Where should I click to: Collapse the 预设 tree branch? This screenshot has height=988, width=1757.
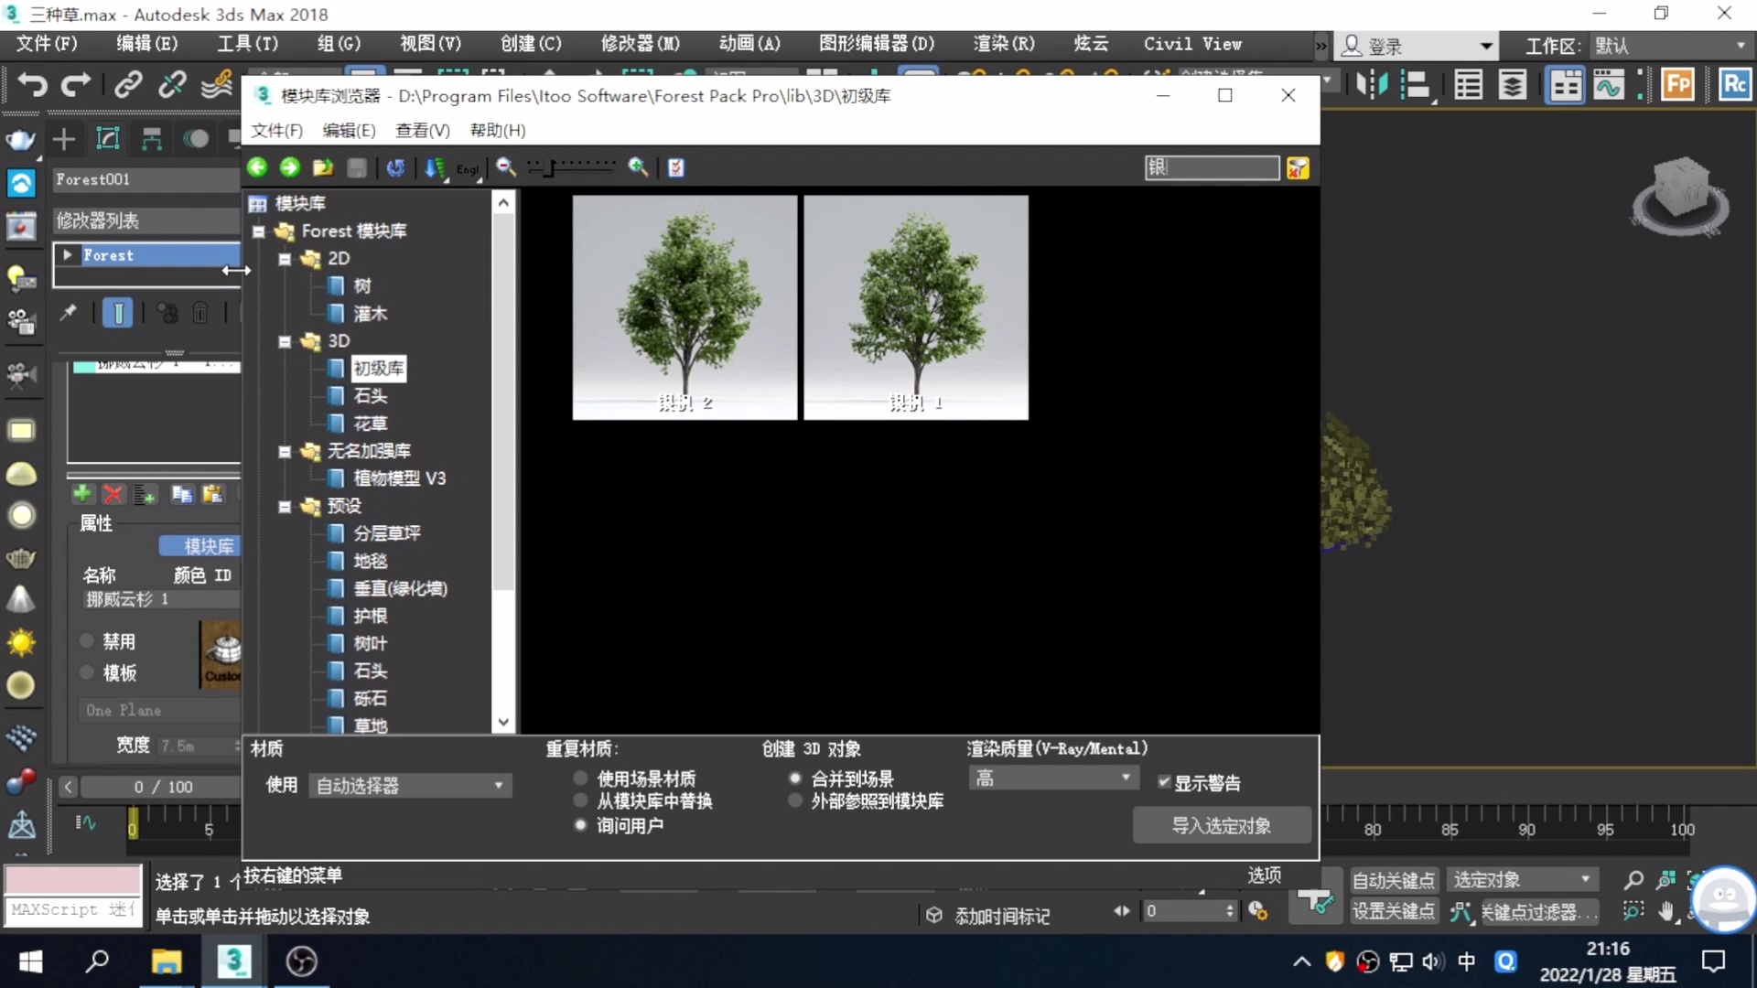click(284, 505)
